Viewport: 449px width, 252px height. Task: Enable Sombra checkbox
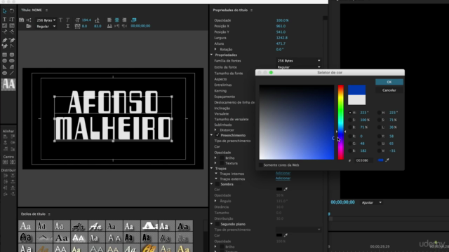(217, 184)
